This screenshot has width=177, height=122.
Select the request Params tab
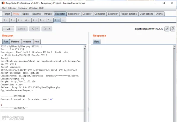tap(15, 42)
